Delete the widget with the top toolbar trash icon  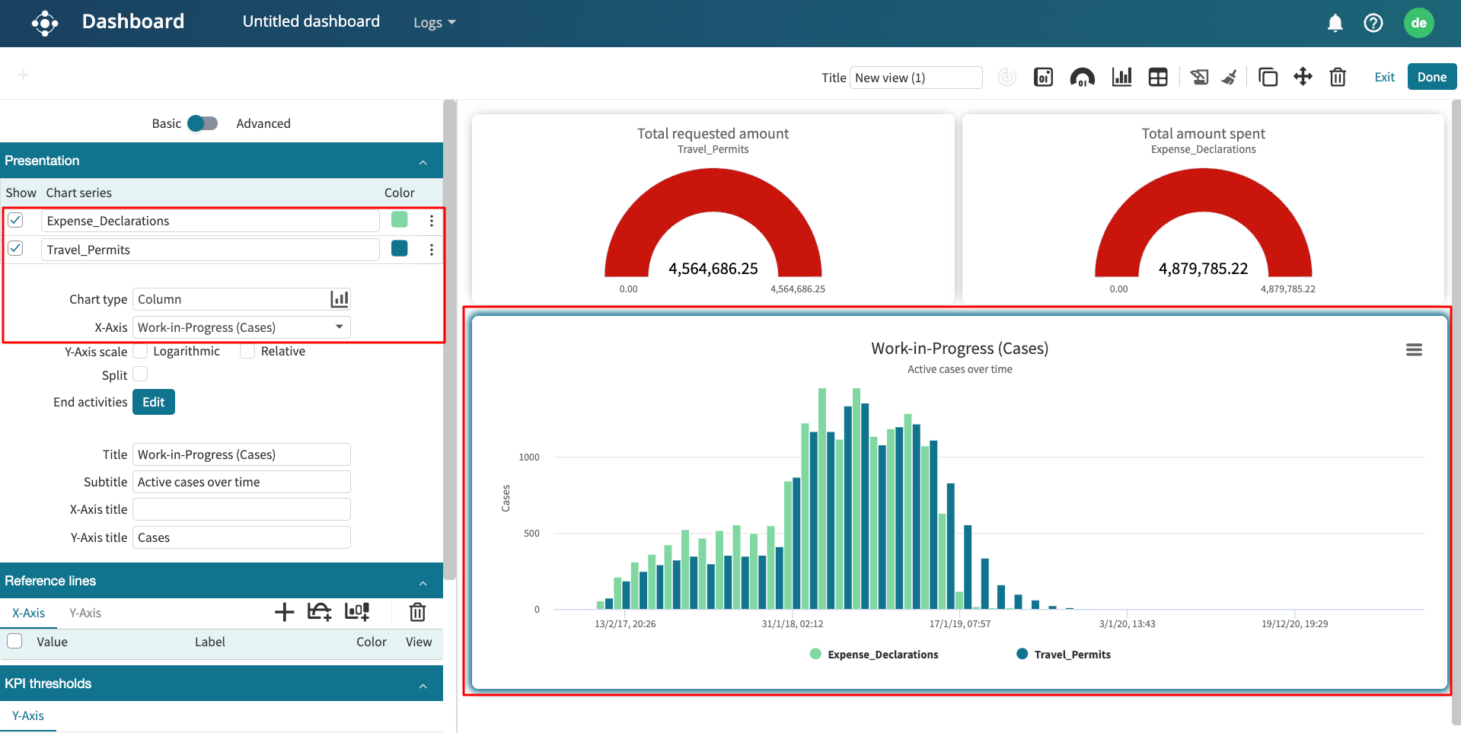click(1338, 77)
